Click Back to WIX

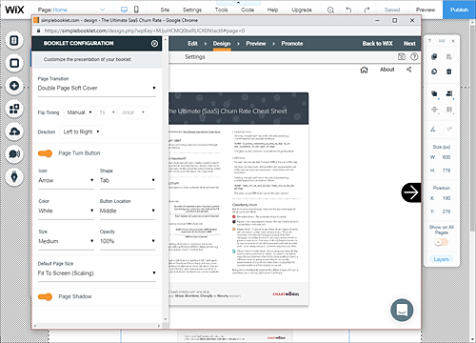[378, 44]
